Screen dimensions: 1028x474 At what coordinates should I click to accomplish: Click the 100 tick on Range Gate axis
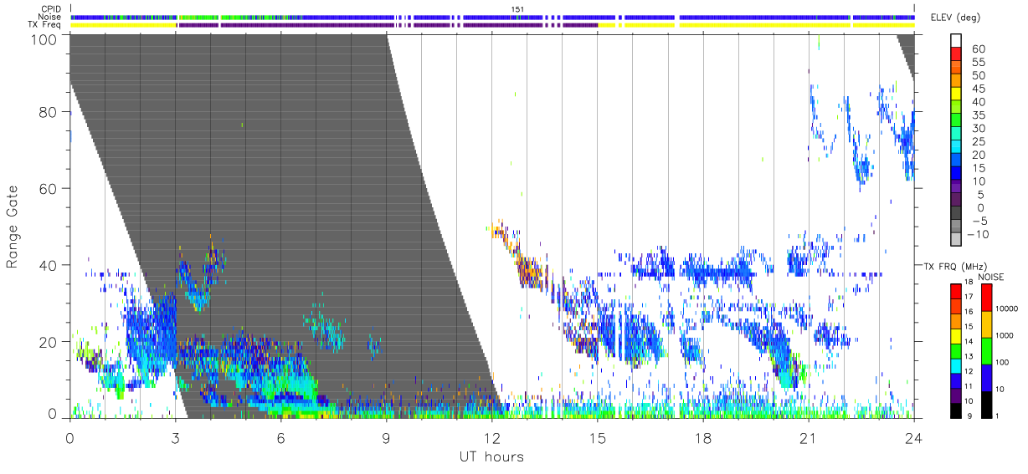coord(44,38)
